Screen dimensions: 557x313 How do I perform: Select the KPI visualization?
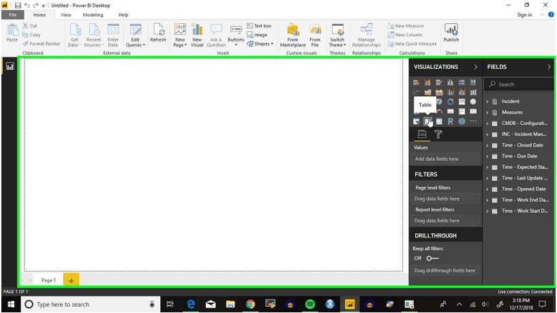coord(473,111)
